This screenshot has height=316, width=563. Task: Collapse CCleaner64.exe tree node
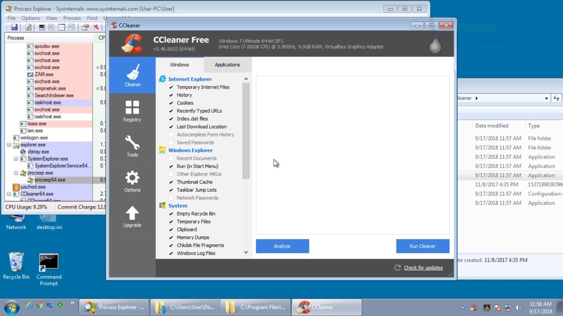tap(9, 194)
